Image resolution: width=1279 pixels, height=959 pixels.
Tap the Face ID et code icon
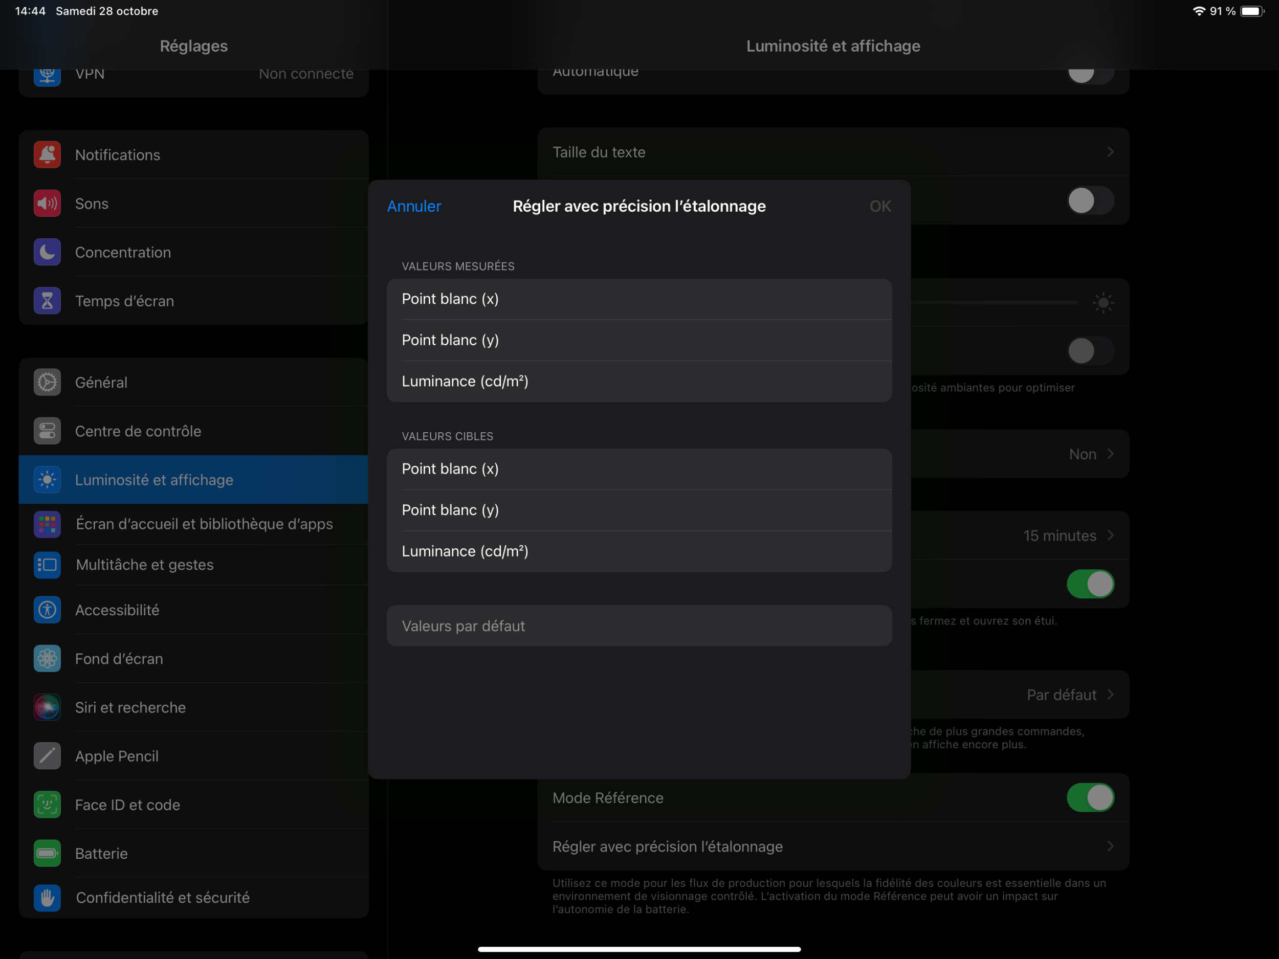click(47, 805)
